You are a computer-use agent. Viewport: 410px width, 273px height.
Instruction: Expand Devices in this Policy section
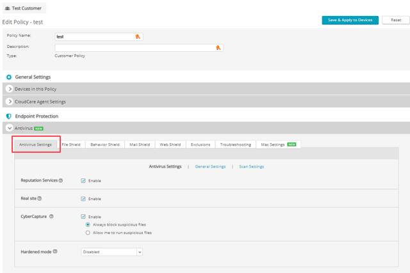pyautogui.click(x=10, y=89)
